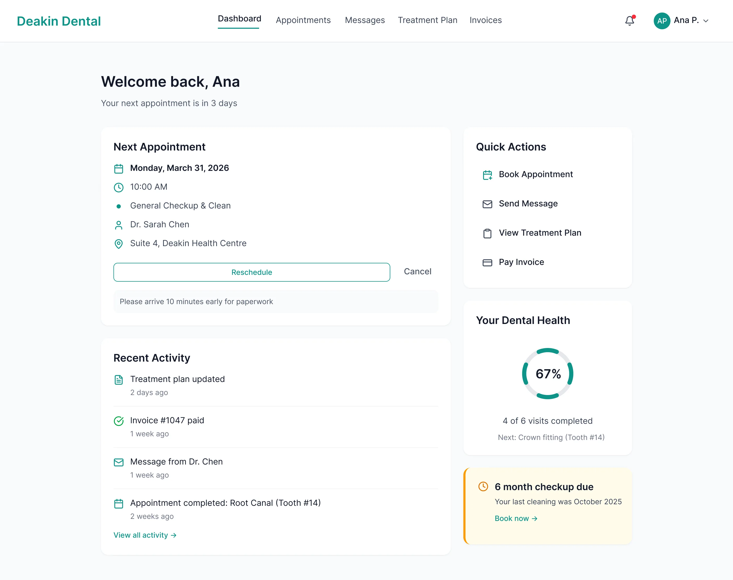
Task: Click the Send Message envelope icon
Action: (x=487, y=204)
